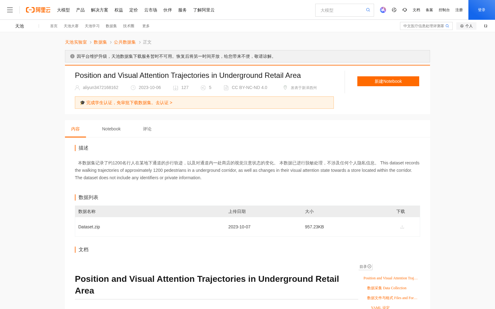Switch to the Notebook tab
This screenshot has width=495, height=309.
tap(111, 129)
